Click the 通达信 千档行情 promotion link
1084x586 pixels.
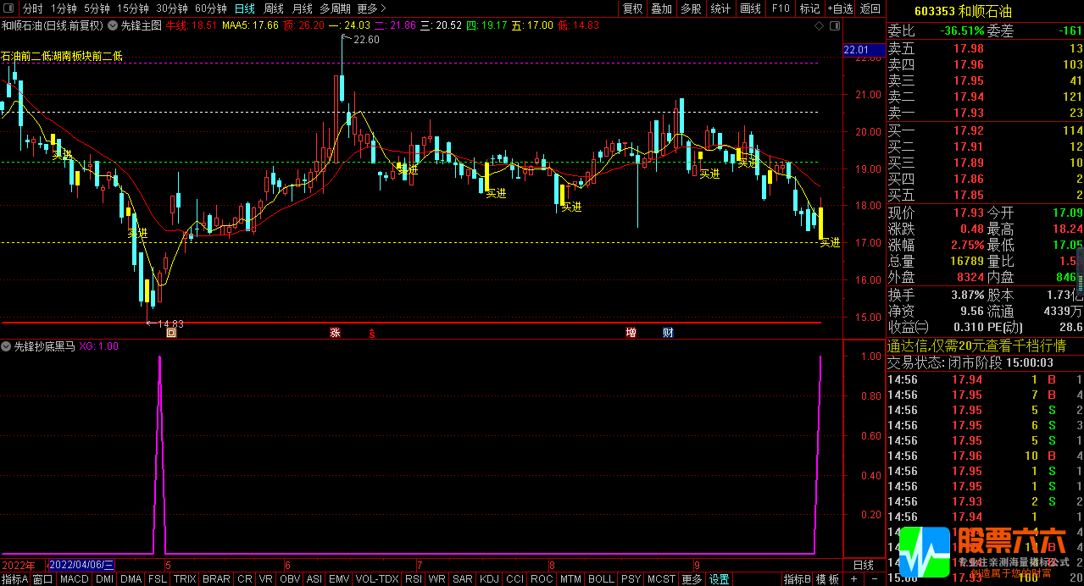pos(976,346)
